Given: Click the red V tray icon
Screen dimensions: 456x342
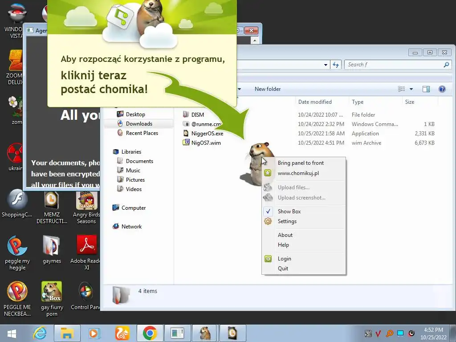Looking at the screenshot, I should point(379,334).
